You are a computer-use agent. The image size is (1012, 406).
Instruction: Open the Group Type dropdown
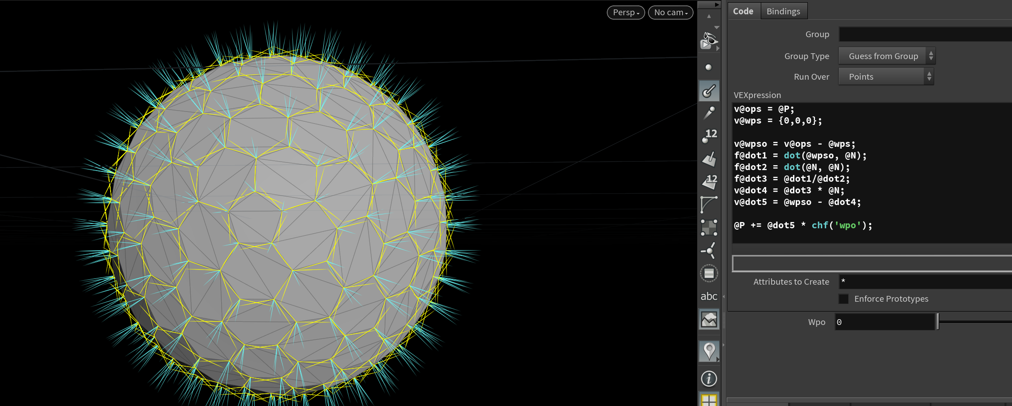887,56
